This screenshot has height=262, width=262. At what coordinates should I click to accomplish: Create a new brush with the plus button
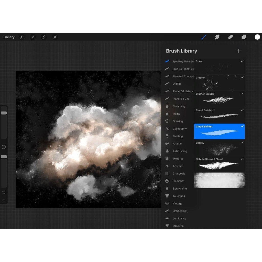pyautogui.click(x=238, y=51)
